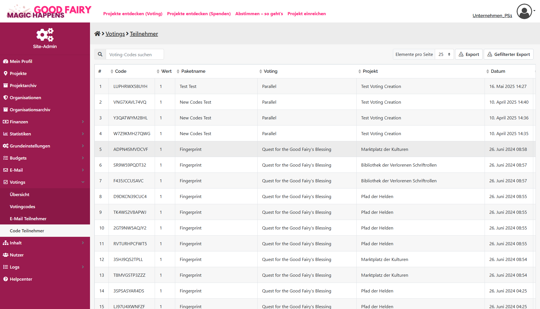
Task: Click the Finanzen money icon
Action: tap(6, 122)
